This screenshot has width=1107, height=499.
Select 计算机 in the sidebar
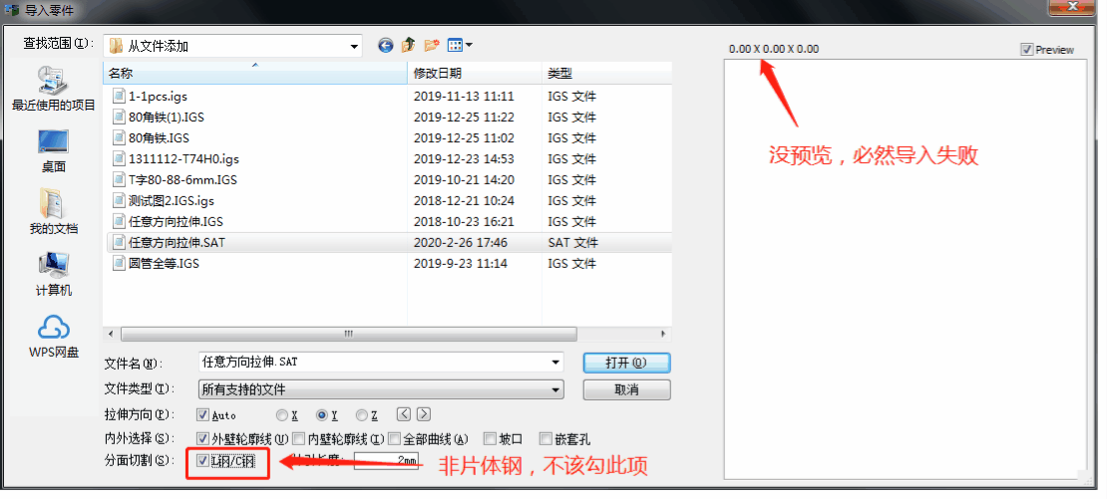[53, 275]
